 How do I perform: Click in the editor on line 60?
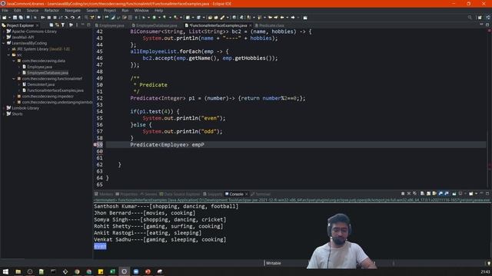click(295, 152)
